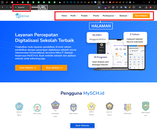Click the orange Buat Website navbar button

coord(141,16)
